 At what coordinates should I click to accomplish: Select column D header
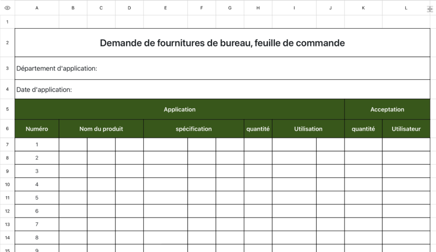[129, 8]
